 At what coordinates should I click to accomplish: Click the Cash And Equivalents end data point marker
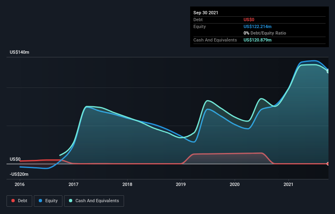pyautogui.click(x=328, y=71)
